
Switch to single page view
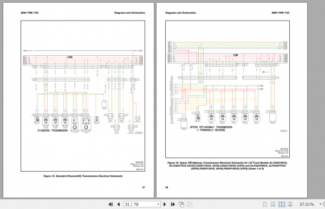point(265,205)
